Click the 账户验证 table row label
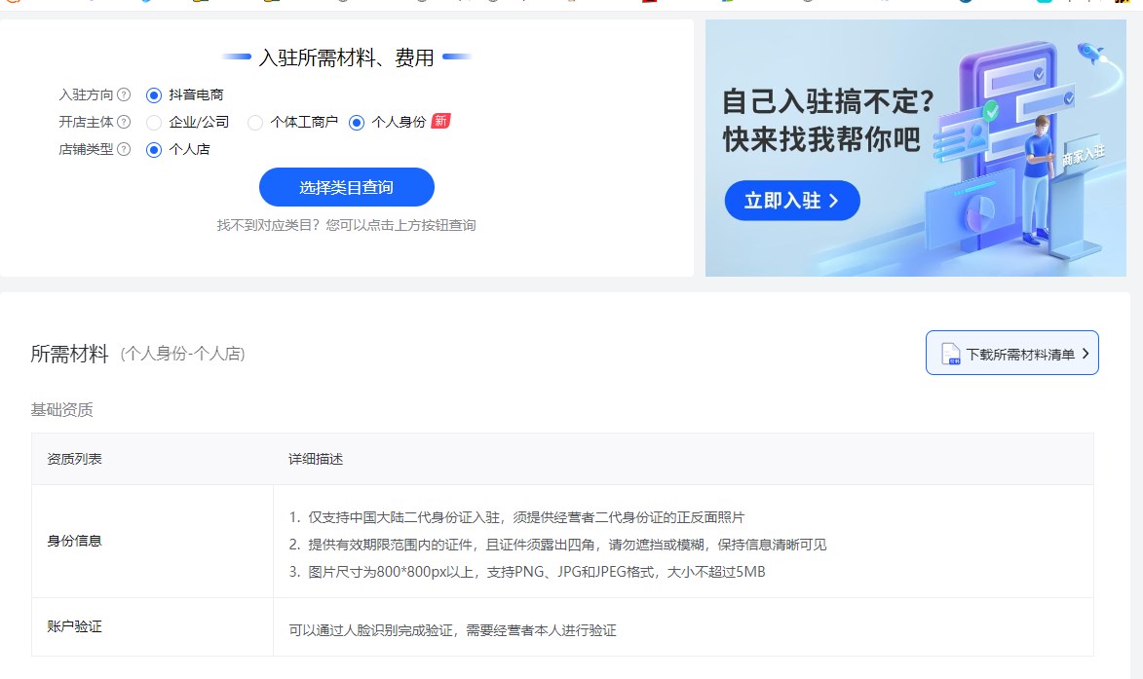Image resolution: width=1143 pixels, height=679 pixels. click(74, 626)
